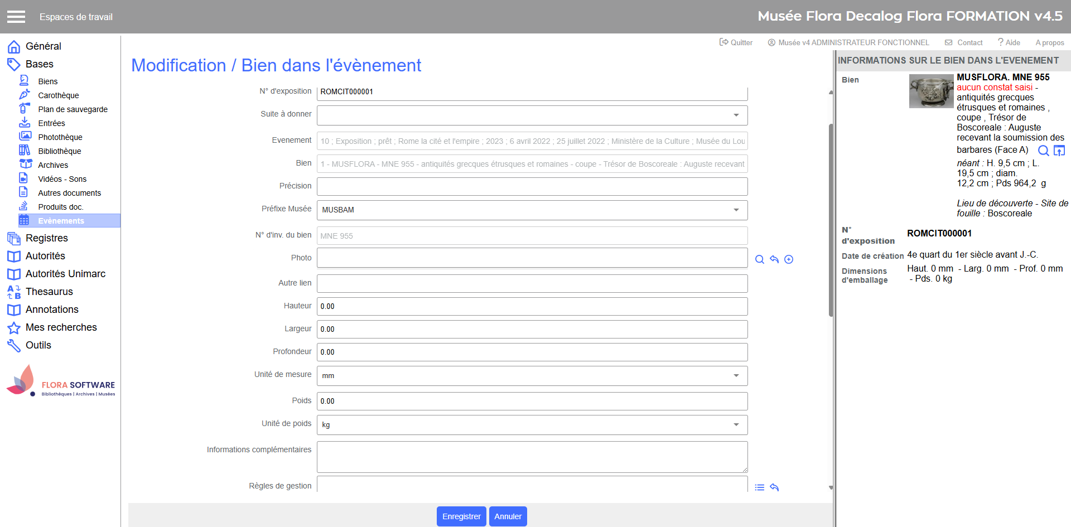Image resolution: width=1071 pixels, height=527 pixels.
Task: Open the Thesaurus menu item
Action: point(49,292)
